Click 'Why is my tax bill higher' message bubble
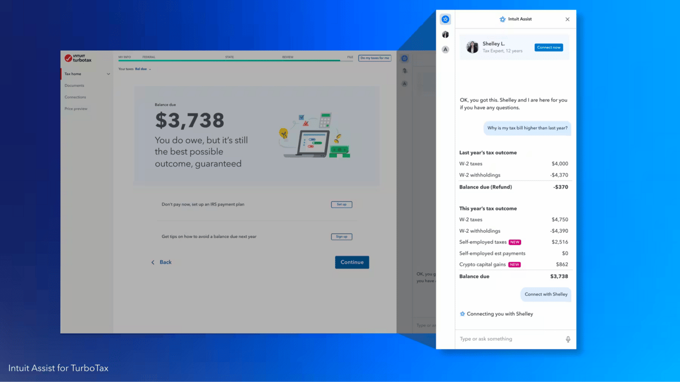The image size is (680, 382). pos(527,128)
